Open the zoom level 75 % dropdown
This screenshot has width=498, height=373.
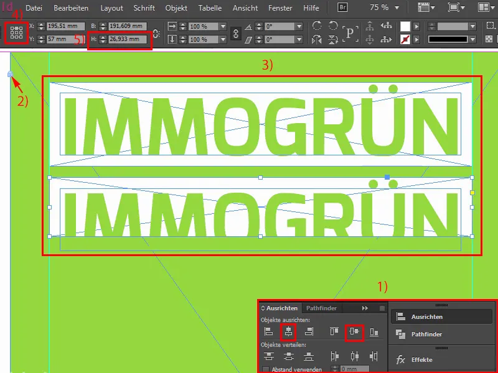click(x=397, y=7)
